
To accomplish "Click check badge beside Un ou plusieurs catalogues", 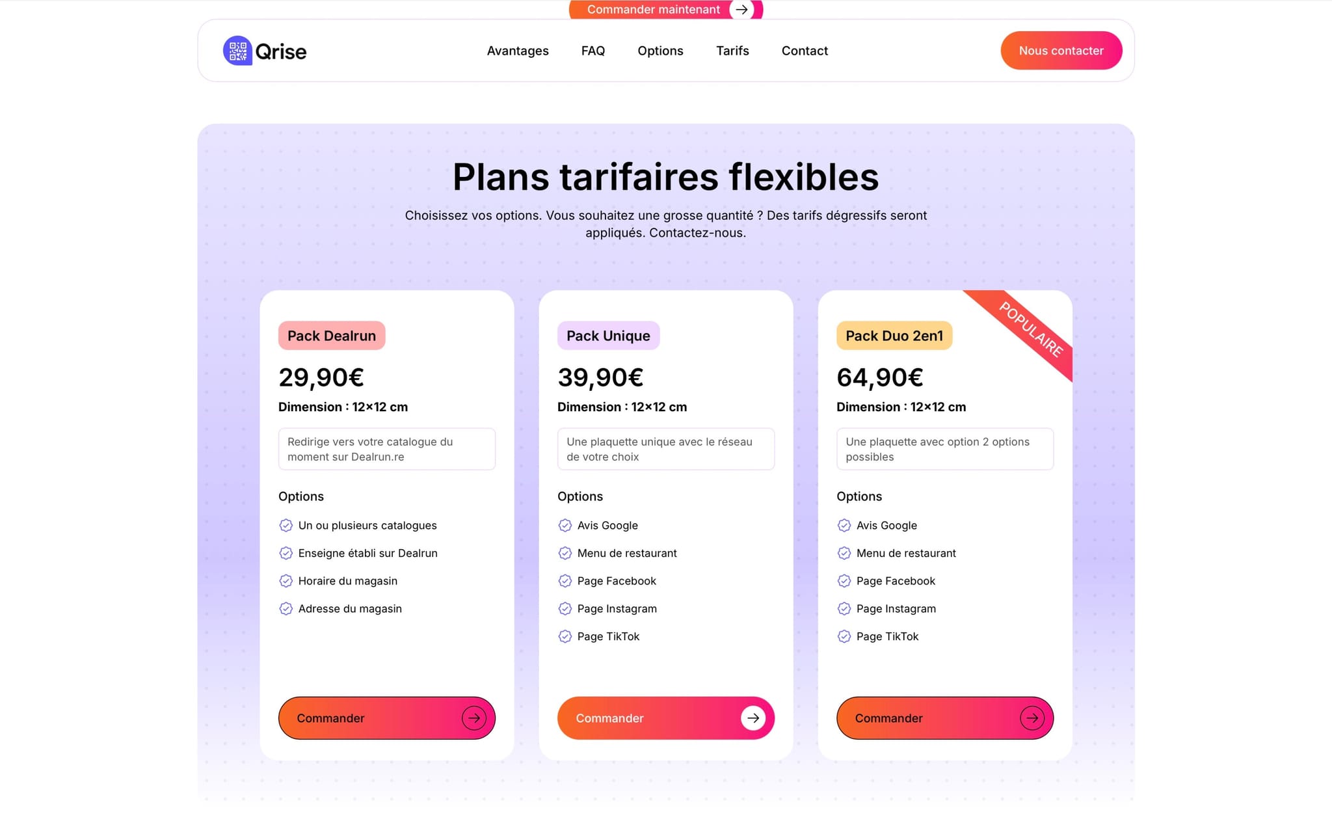I will [x=286, y=526].
